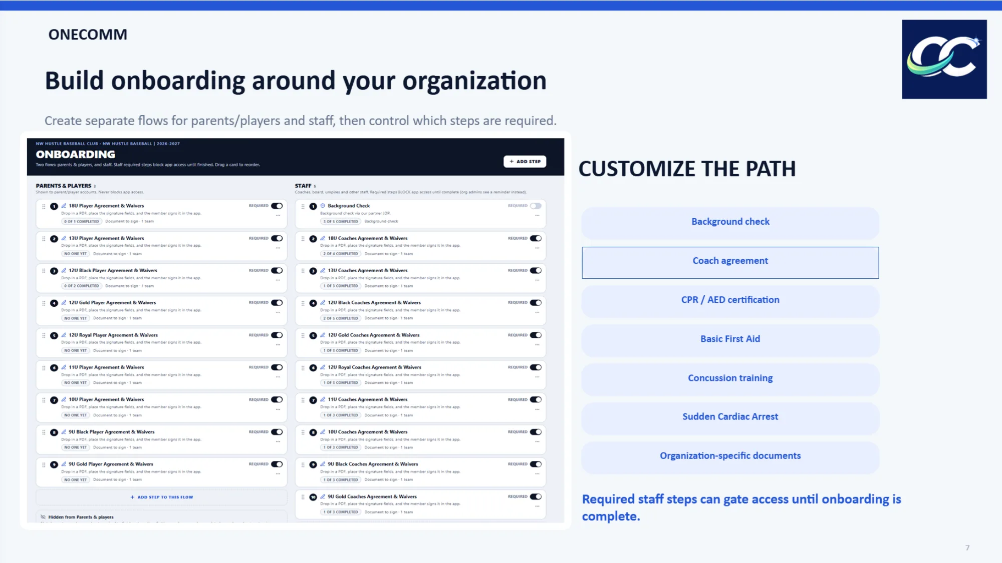1002x563 pixels.
Task: Click pen icon of 18U Coaches Agreement & Waivers
Action: [323, 238]
